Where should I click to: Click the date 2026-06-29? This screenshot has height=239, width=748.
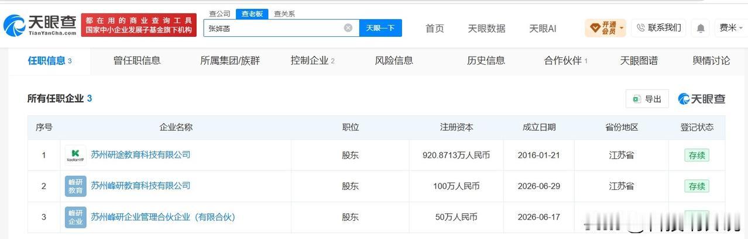[539, 186]
